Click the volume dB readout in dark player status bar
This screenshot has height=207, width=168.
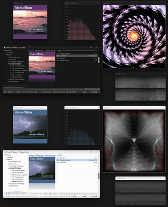click(94, 92)
